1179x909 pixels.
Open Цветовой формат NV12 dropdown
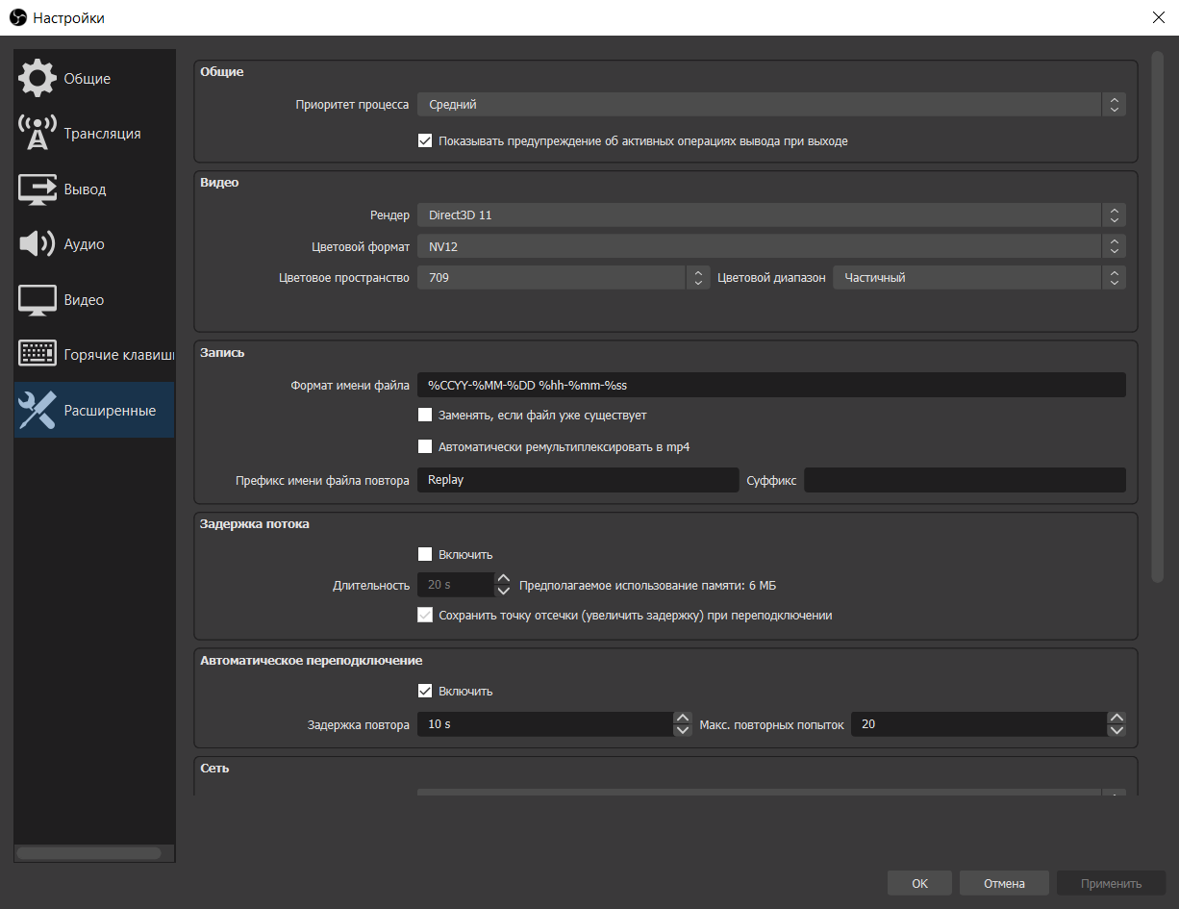coord(771,246)
